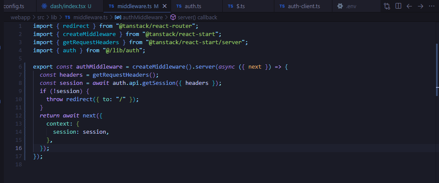439x183 pixels.
Task: Open the editor More Actions menu
Action: tap(431, 6)
